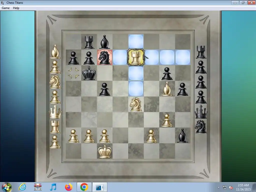
Task: Click the black pawn on g6
Action: pos(167,74)
